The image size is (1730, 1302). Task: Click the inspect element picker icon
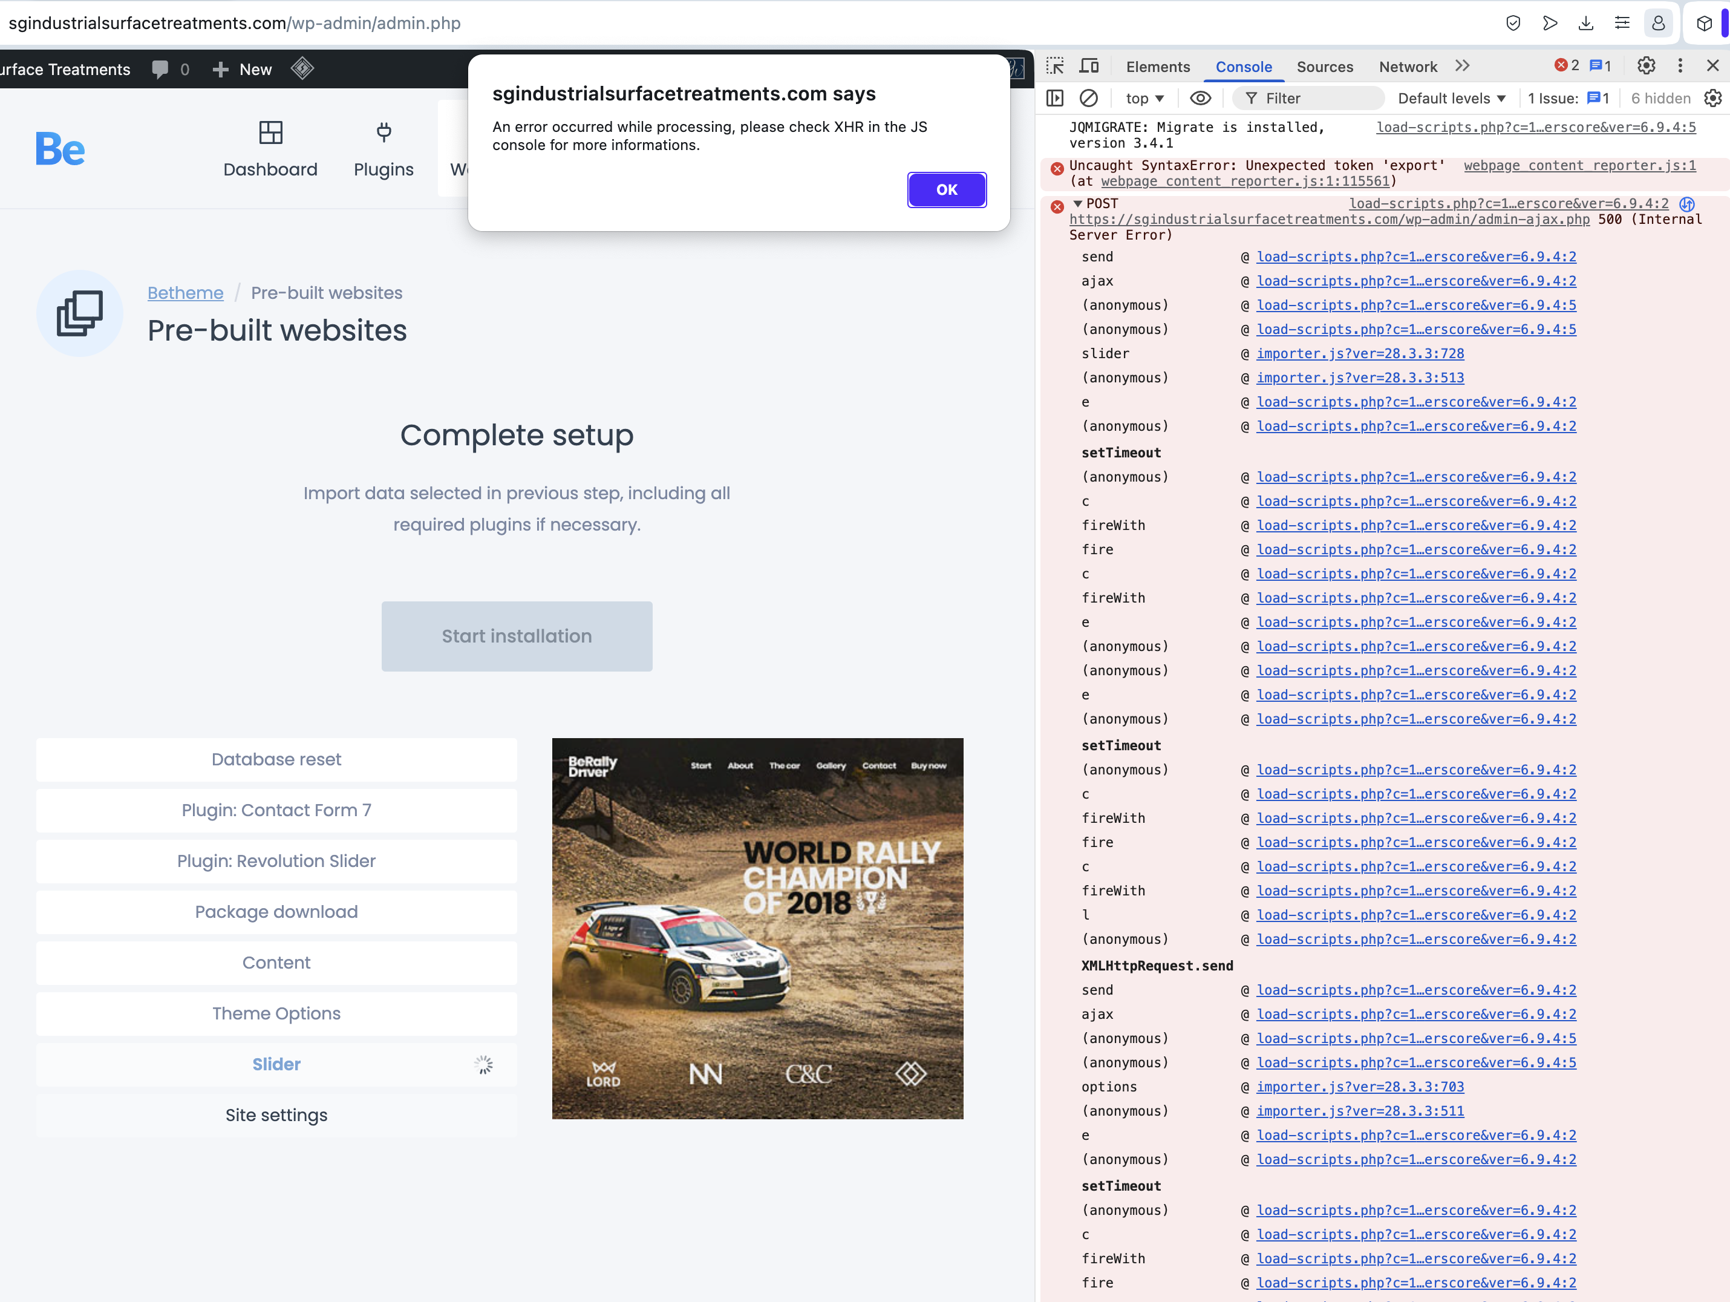click(x=1055, y=67)
